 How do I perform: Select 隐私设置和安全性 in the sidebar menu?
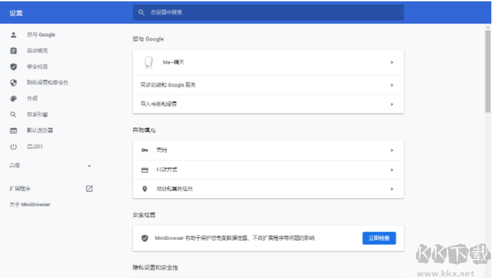click(47, 83)
